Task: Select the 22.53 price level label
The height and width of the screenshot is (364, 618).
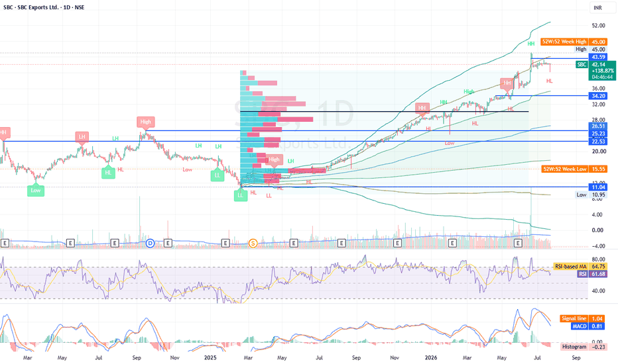Action: (598, 142)
